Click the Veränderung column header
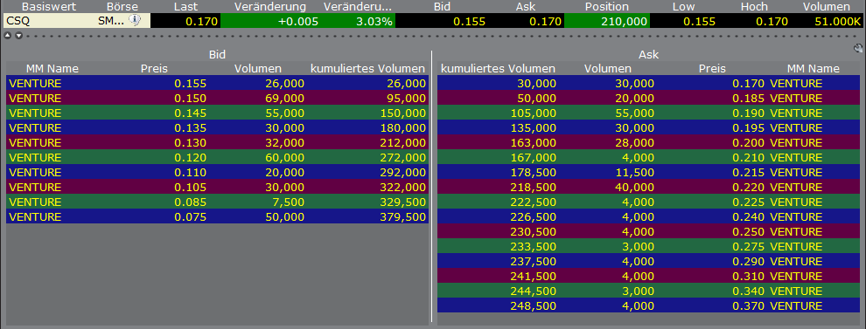 270,7
